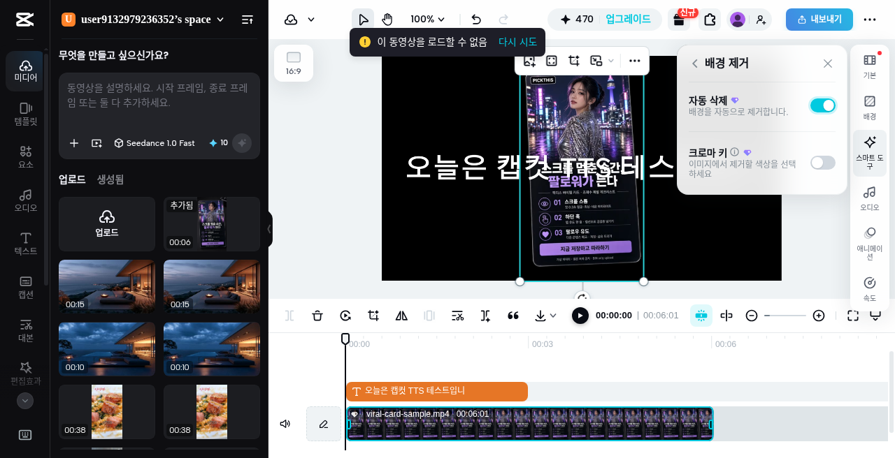Viewport: 895px width, 458px height.
Task: Select the Seedance 1.0 Fast model selector
Action: 155,143
